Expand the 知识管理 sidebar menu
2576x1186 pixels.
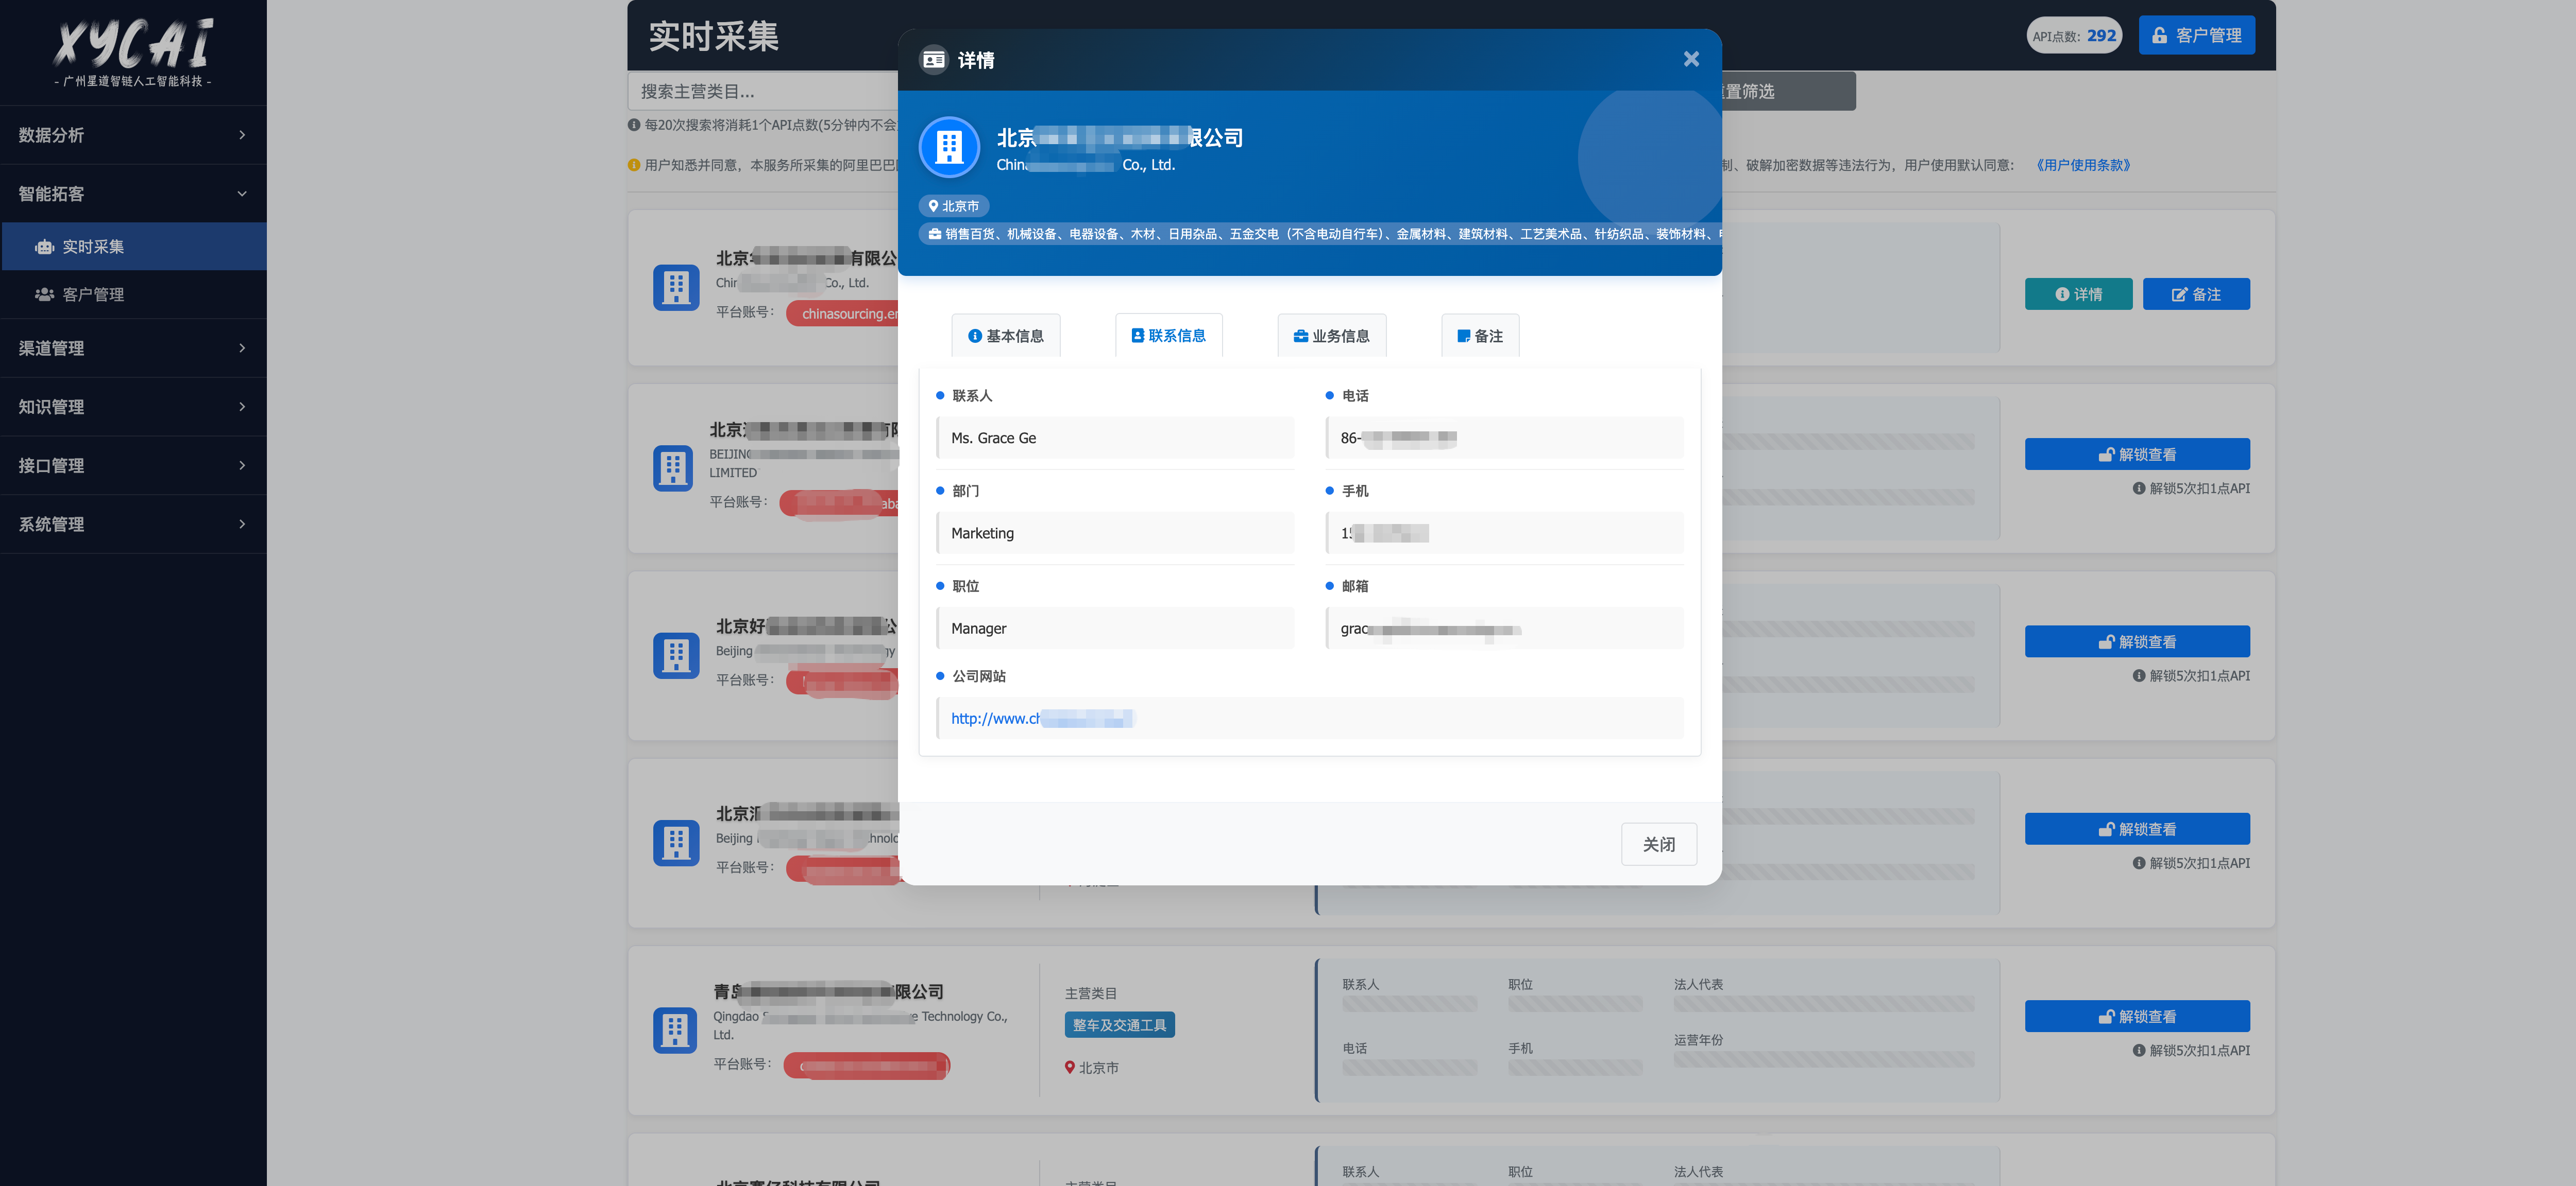pyautogui.click(x=133, y=407)
